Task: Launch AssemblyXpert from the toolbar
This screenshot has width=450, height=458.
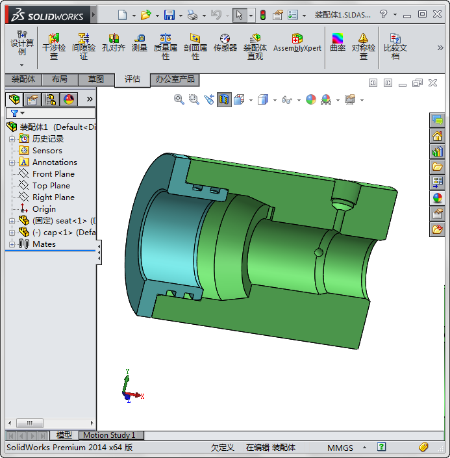Action: pyautogui.click(x=297, y=43)
